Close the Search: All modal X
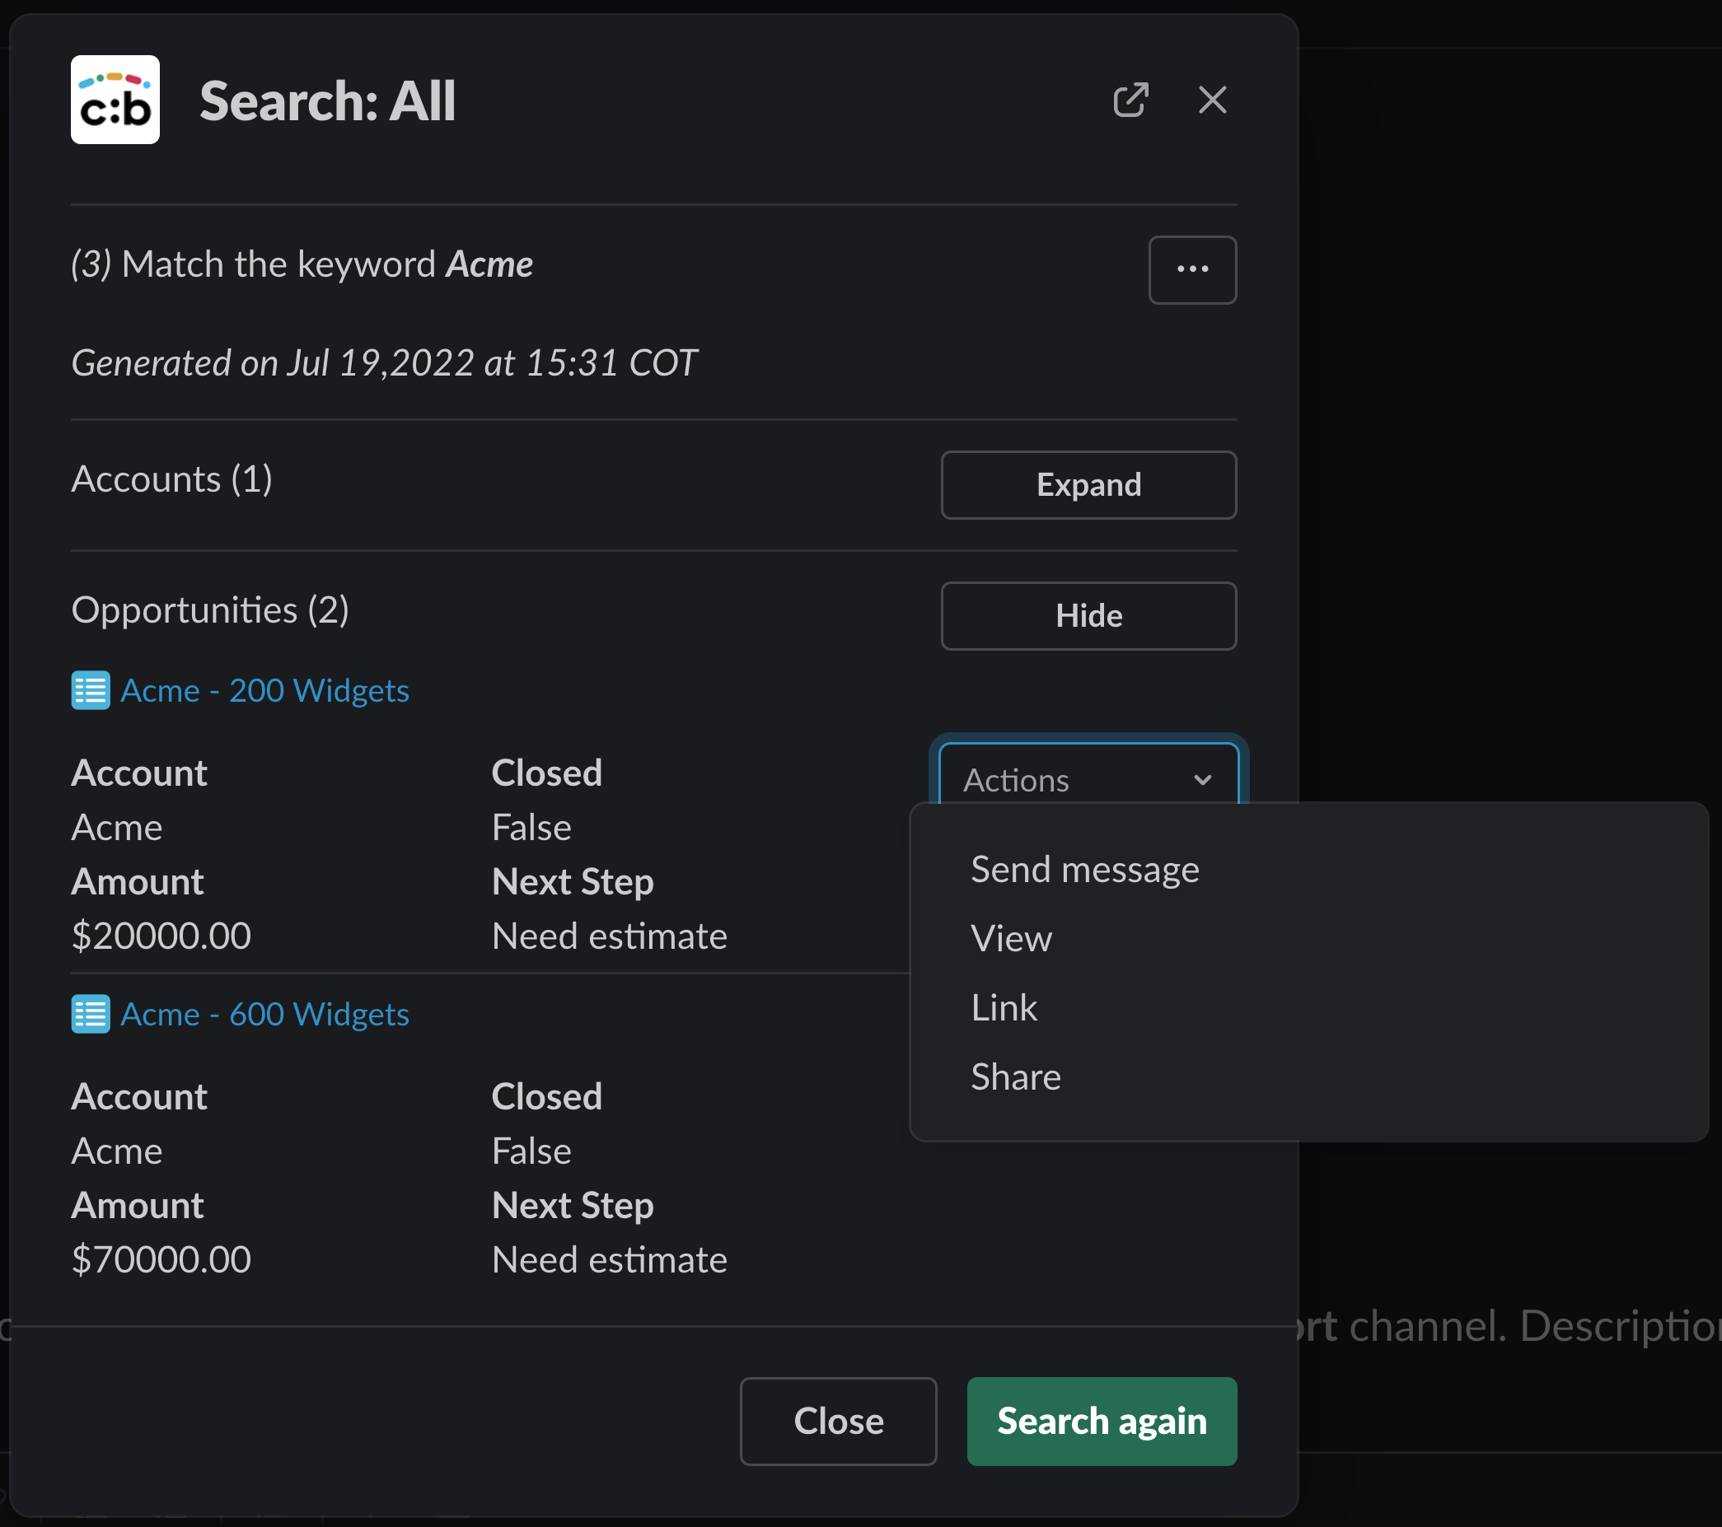This screenshot has width=1722, height=1527. click(x=1211, y=100)
